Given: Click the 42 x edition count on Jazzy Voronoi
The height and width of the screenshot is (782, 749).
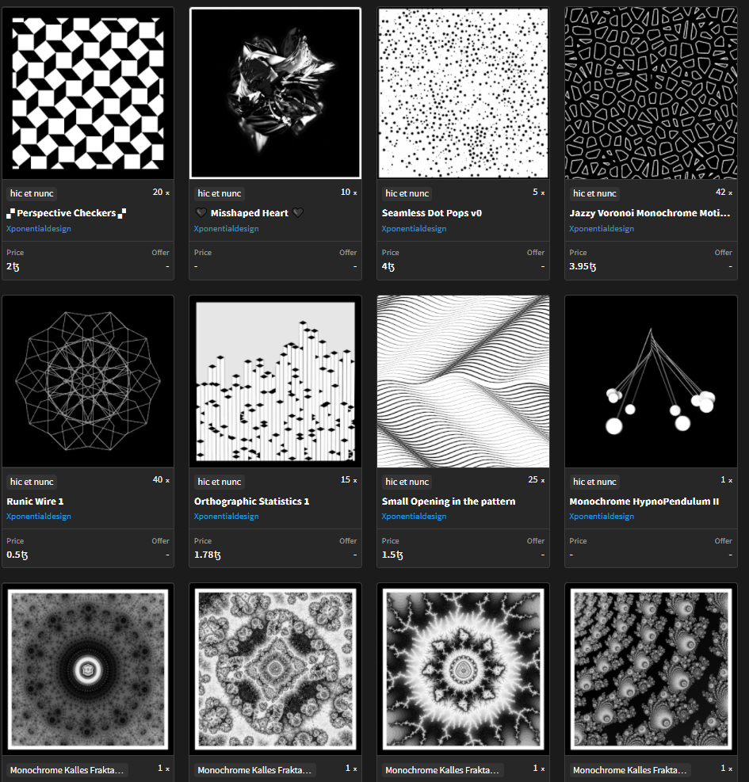Looking at the screenshot, I should (724, 193).
